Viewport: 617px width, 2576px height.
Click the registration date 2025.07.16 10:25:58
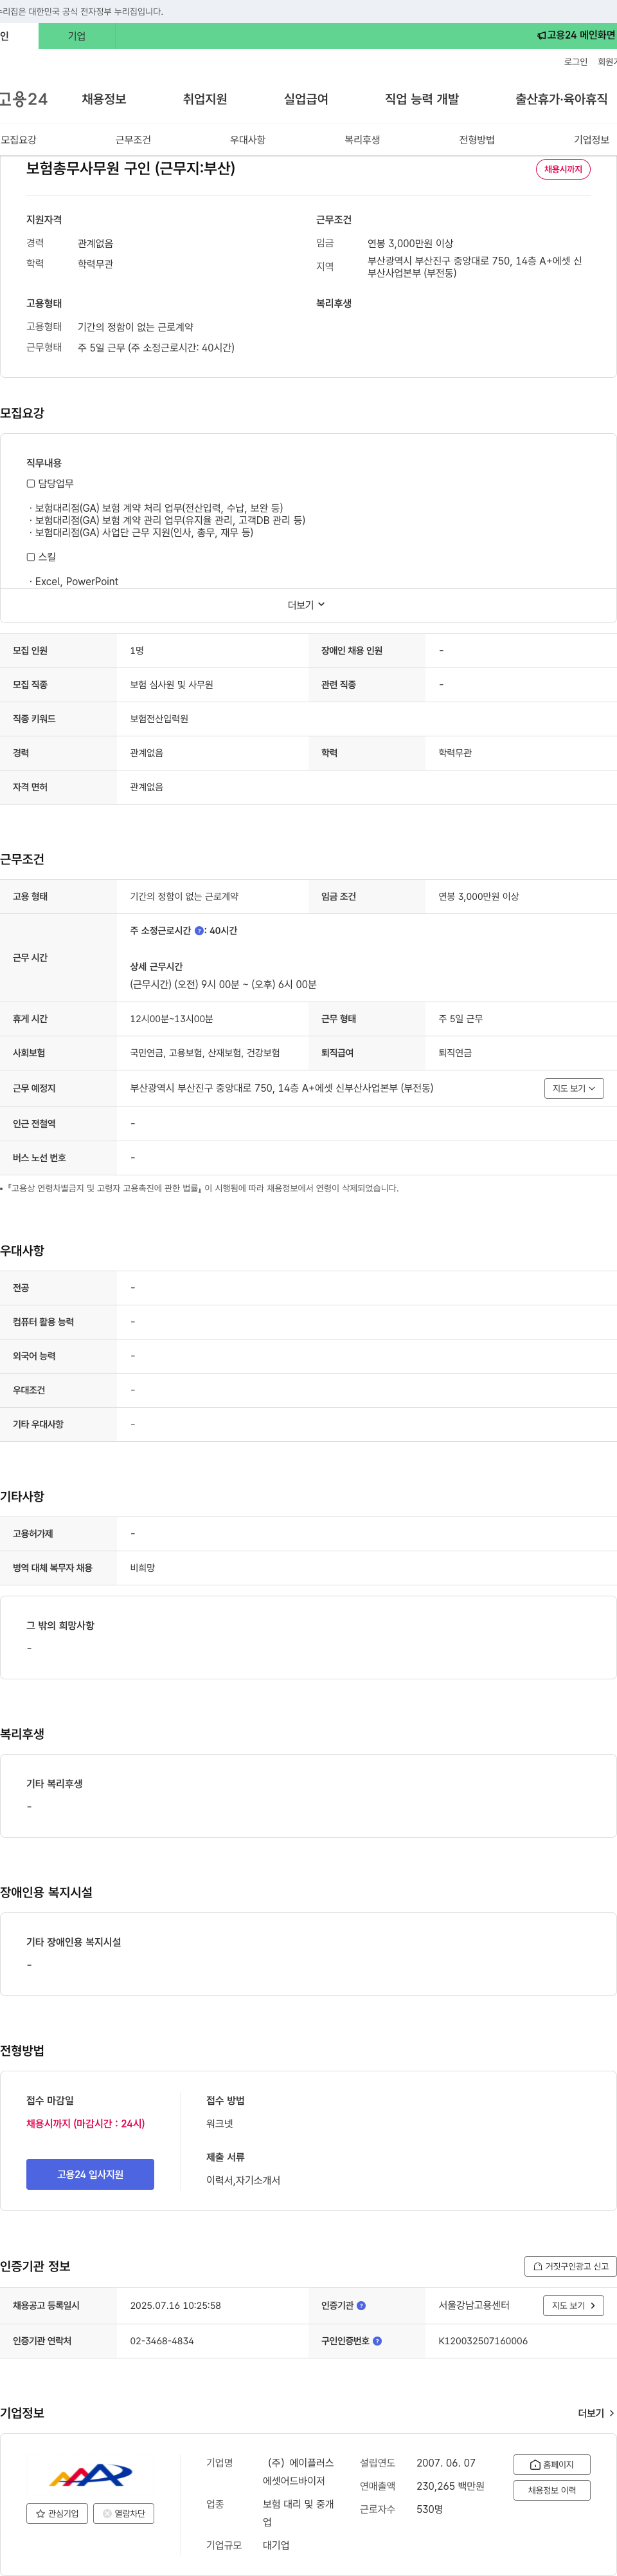(175, 2306)
